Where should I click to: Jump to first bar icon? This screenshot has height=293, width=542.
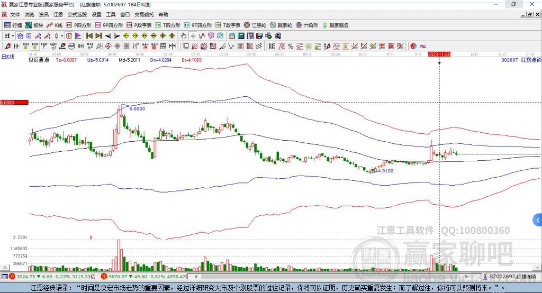point(89,36)
